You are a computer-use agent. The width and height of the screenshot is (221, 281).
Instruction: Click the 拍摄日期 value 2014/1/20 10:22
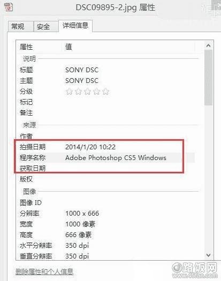pyautogui.click(x=90, y=147)
